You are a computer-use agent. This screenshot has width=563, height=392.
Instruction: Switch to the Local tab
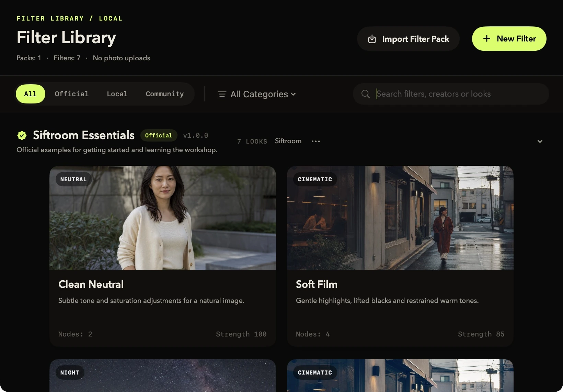click(x=117, y=94)
